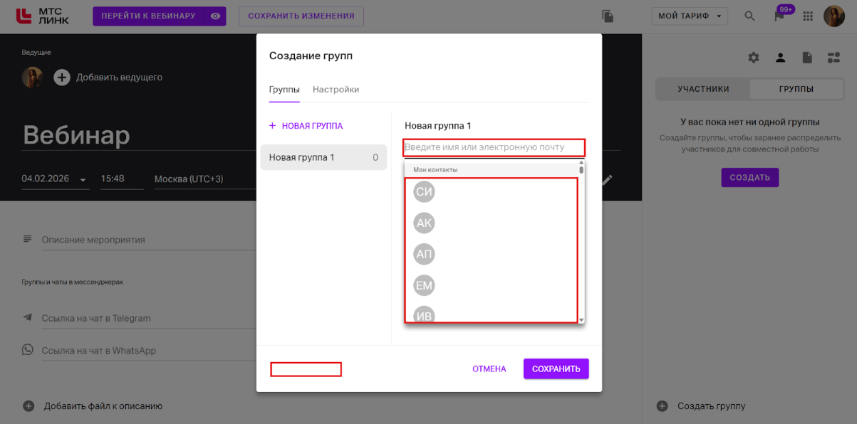The image size is (857, 424).
Task: Open the file icon in side panel
Action: pyautogui.click(x=807, y=58)
